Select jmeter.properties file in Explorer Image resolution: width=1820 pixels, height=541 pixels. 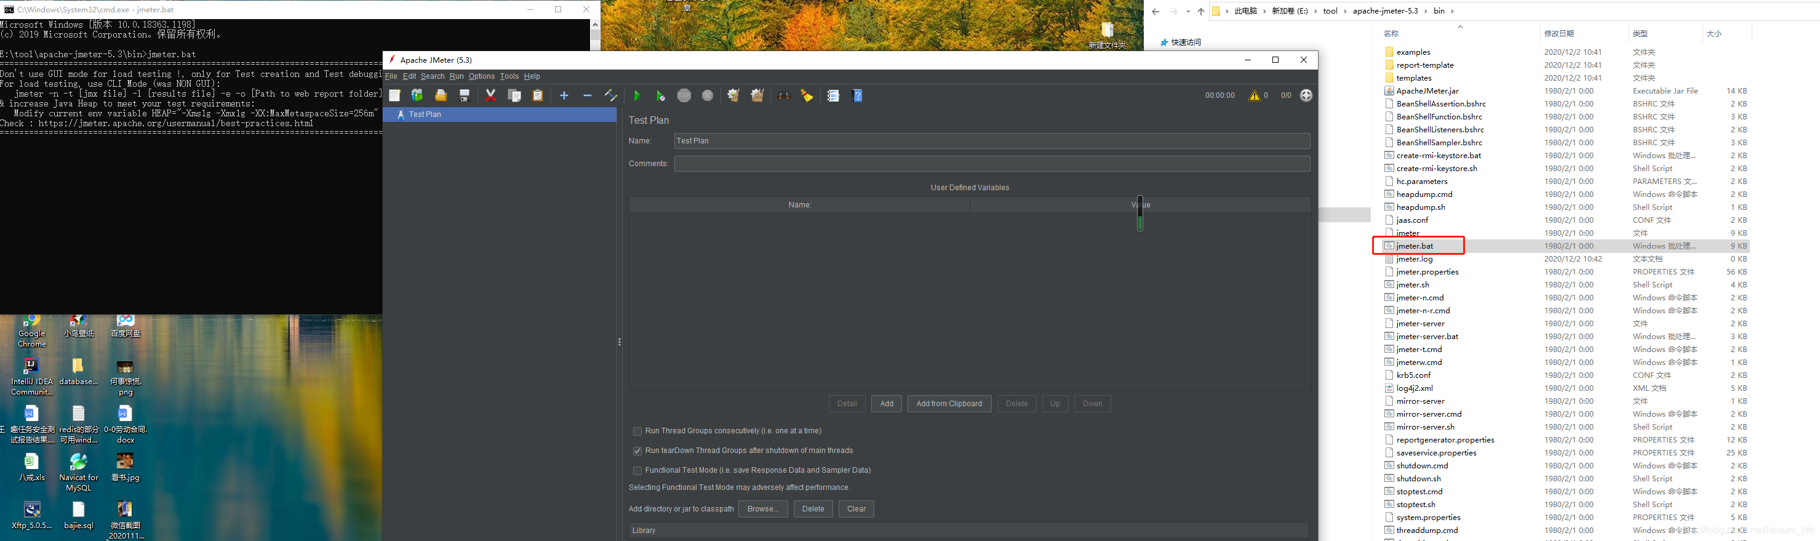coord(1427,271)
